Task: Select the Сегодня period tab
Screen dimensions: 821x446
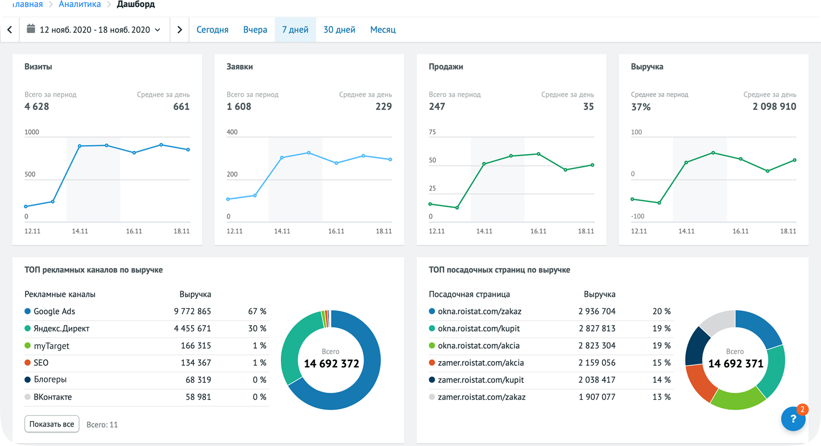Action: [212, 30]
